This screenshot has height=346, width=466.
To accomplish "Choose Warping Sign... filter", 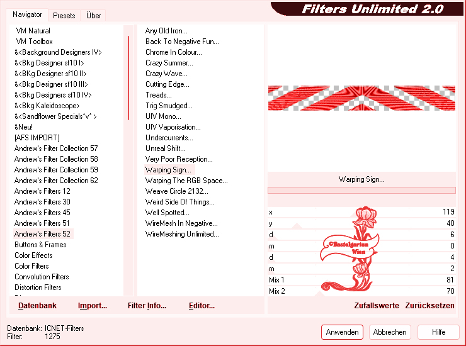I will (x=169, y=170).
